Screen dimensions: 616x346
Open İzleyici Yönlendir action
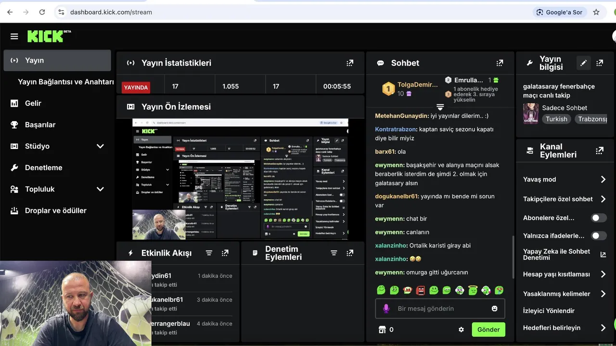pyautogui.click(x=549, y=311)
